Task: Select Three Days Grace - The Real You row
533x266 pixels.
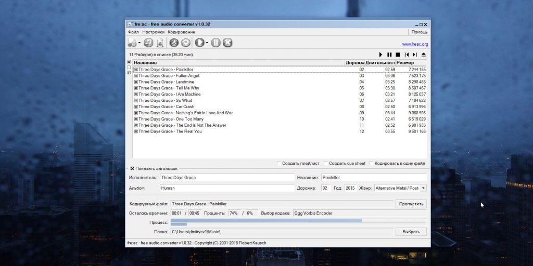Action: pos(280,131)
